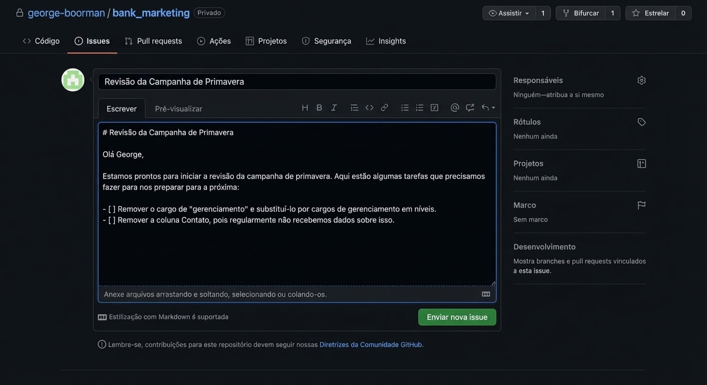Toggle bold formatting in editor toolbar

pyautogui.click(x=319, y=108)
